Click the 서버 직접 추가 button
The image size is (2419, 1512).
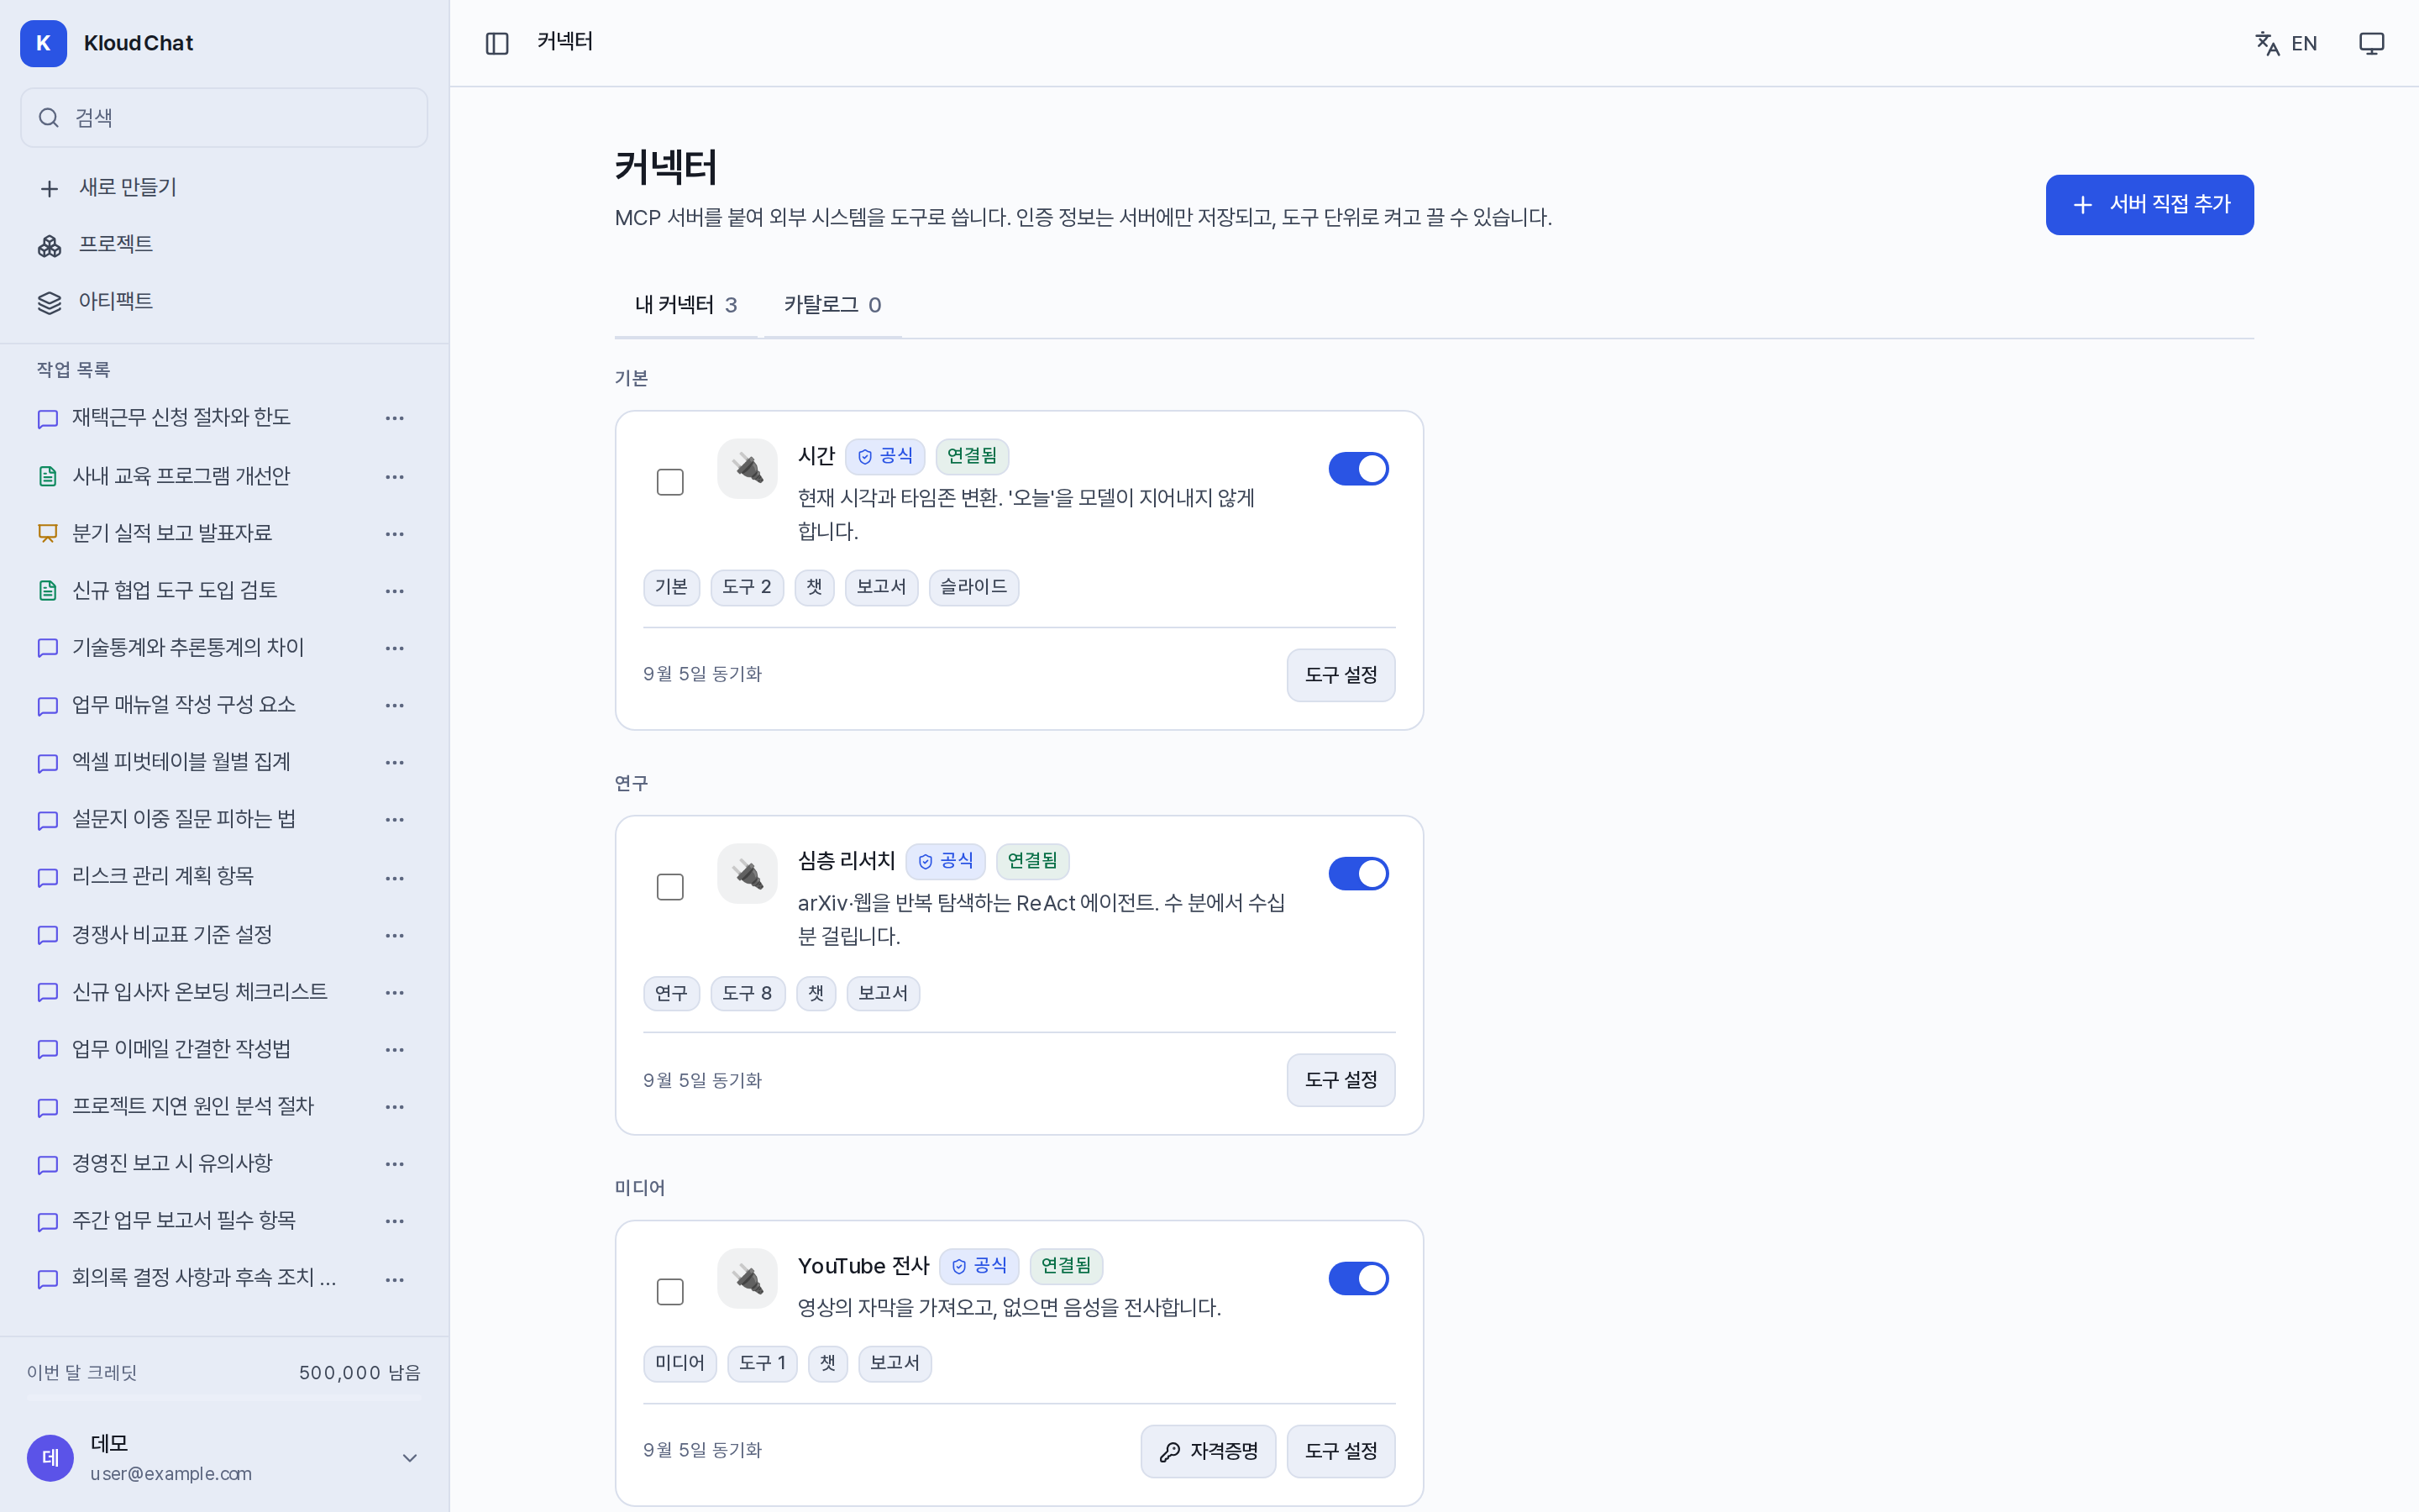(x=2149, y=205)
